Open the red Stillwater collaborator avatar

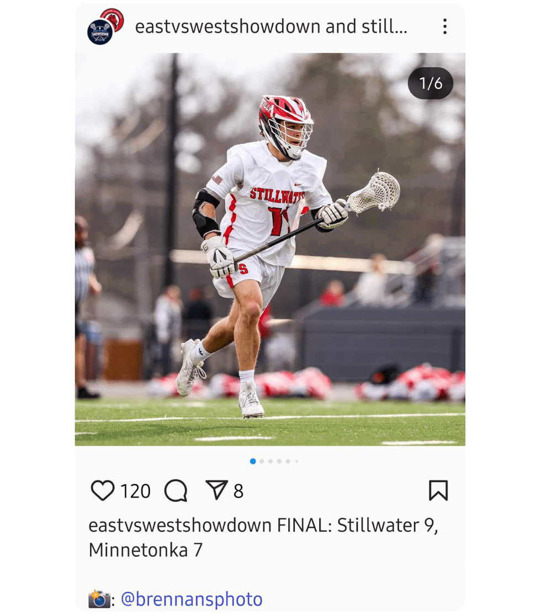point(113,19)
